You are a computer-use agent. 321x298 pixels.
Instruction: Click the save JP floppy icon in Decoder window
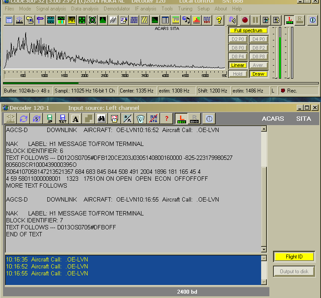click(49, 119)
